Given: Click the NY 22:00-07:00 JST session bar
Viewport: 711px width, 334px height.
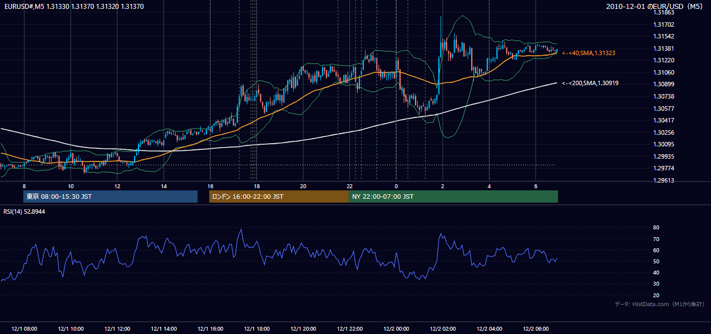Looking at the screenshot, I should point(453,197).
